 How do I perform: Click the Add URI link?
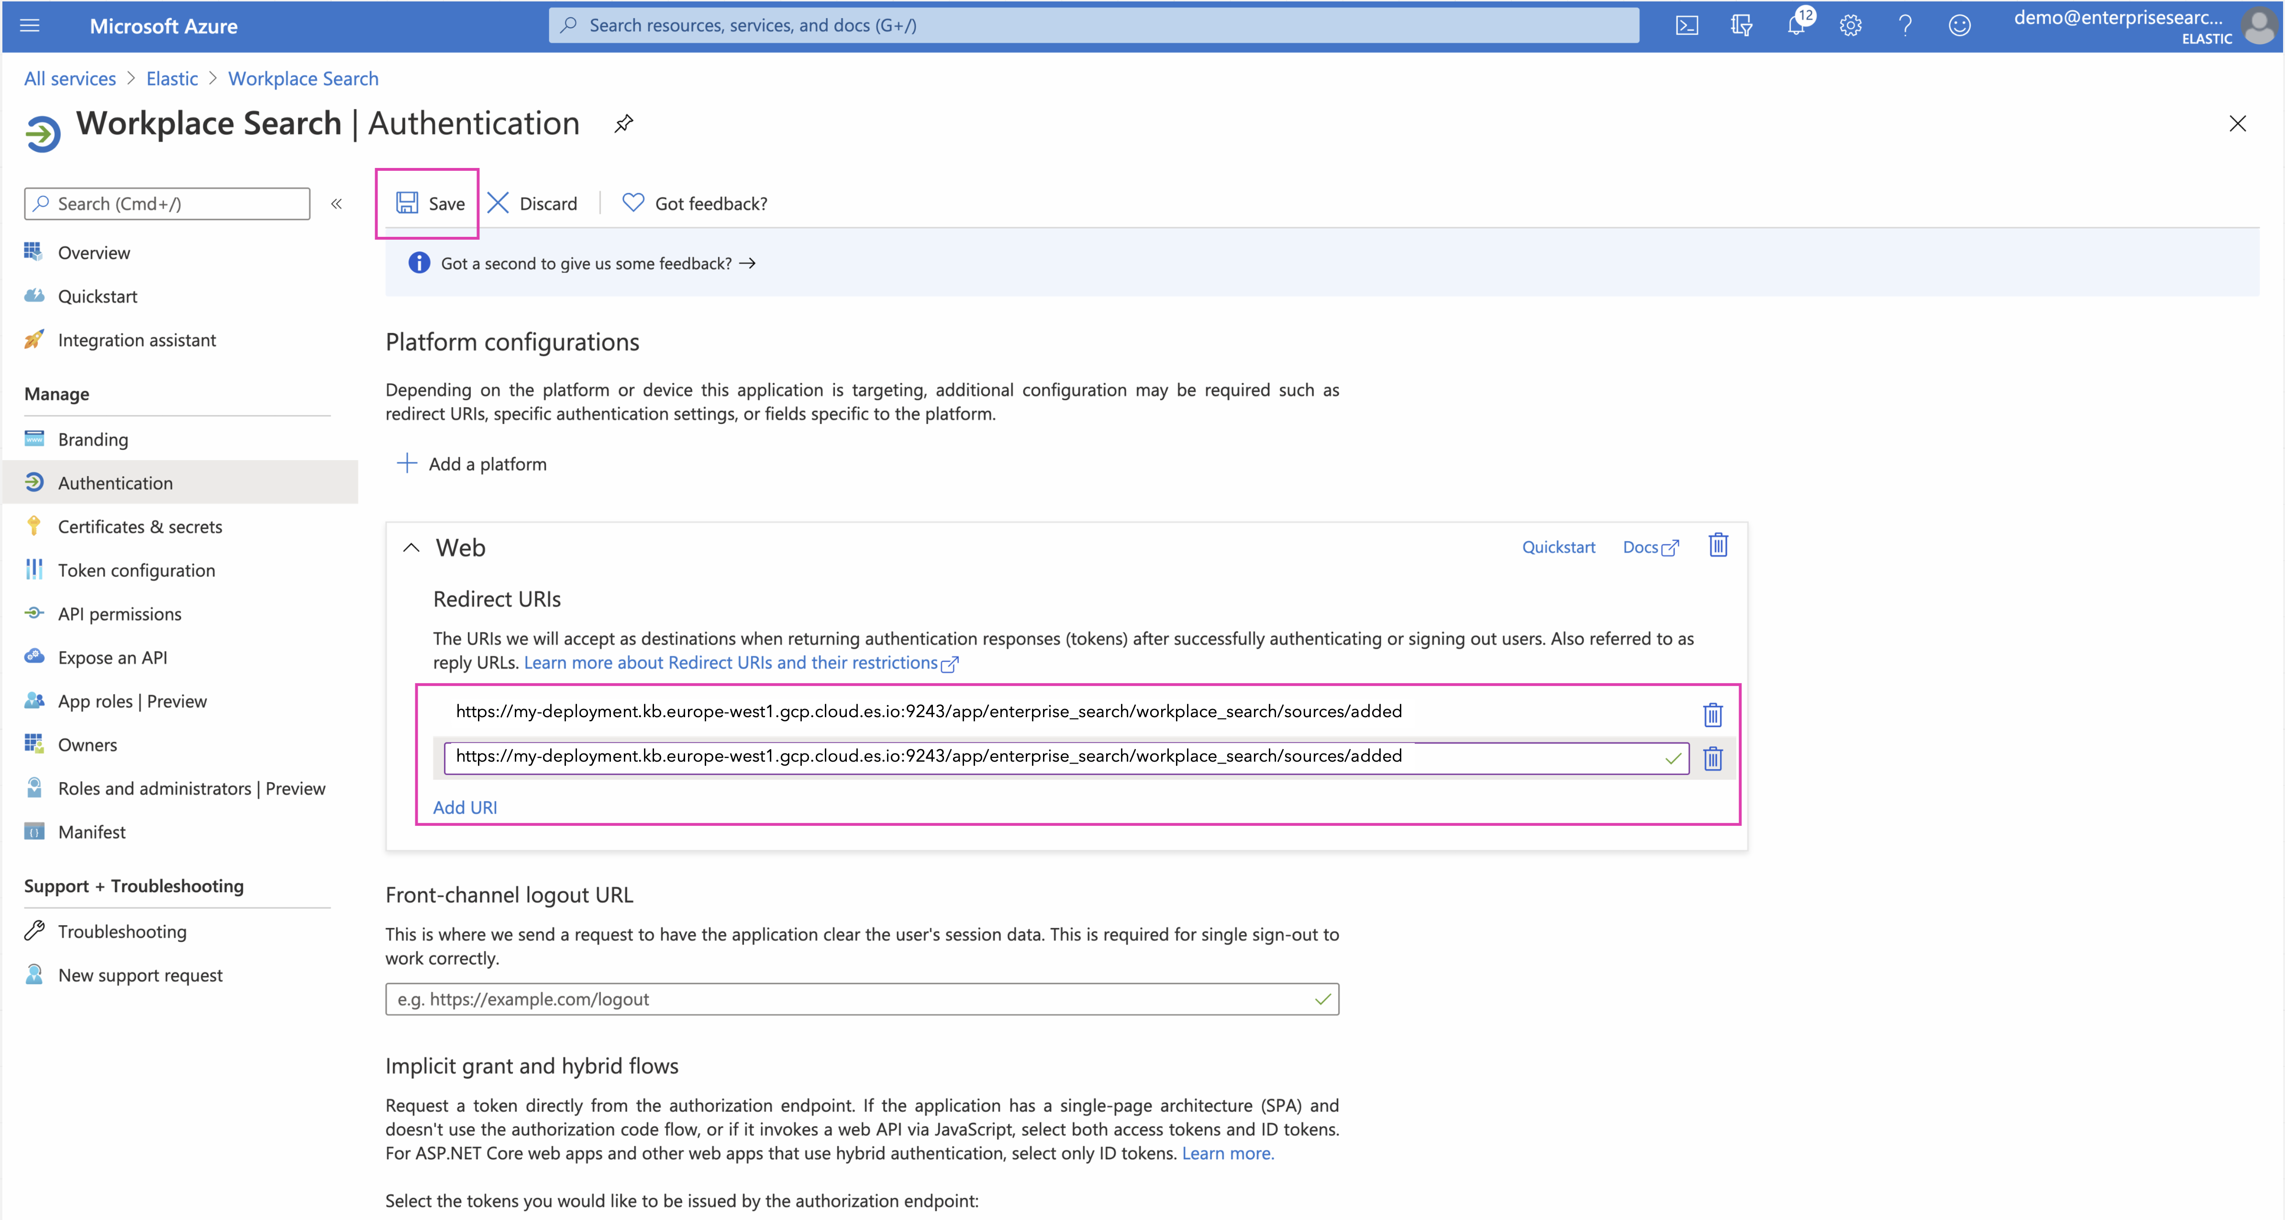465,807
